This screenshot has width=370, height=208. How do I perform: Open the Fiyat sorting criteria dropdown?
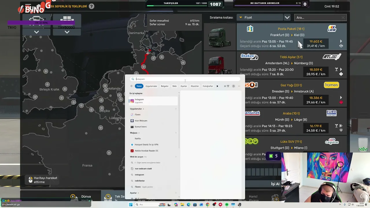(x=260, y=18)
